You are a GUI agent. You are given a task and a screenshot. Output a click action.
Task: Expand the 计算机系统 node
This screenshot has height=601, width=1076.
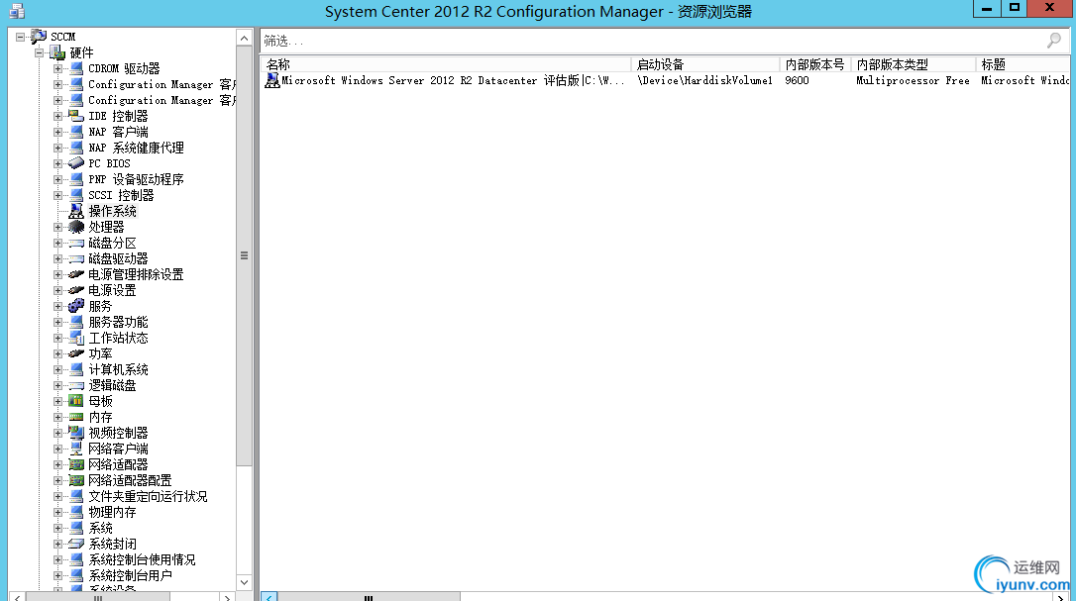(58, 369)
